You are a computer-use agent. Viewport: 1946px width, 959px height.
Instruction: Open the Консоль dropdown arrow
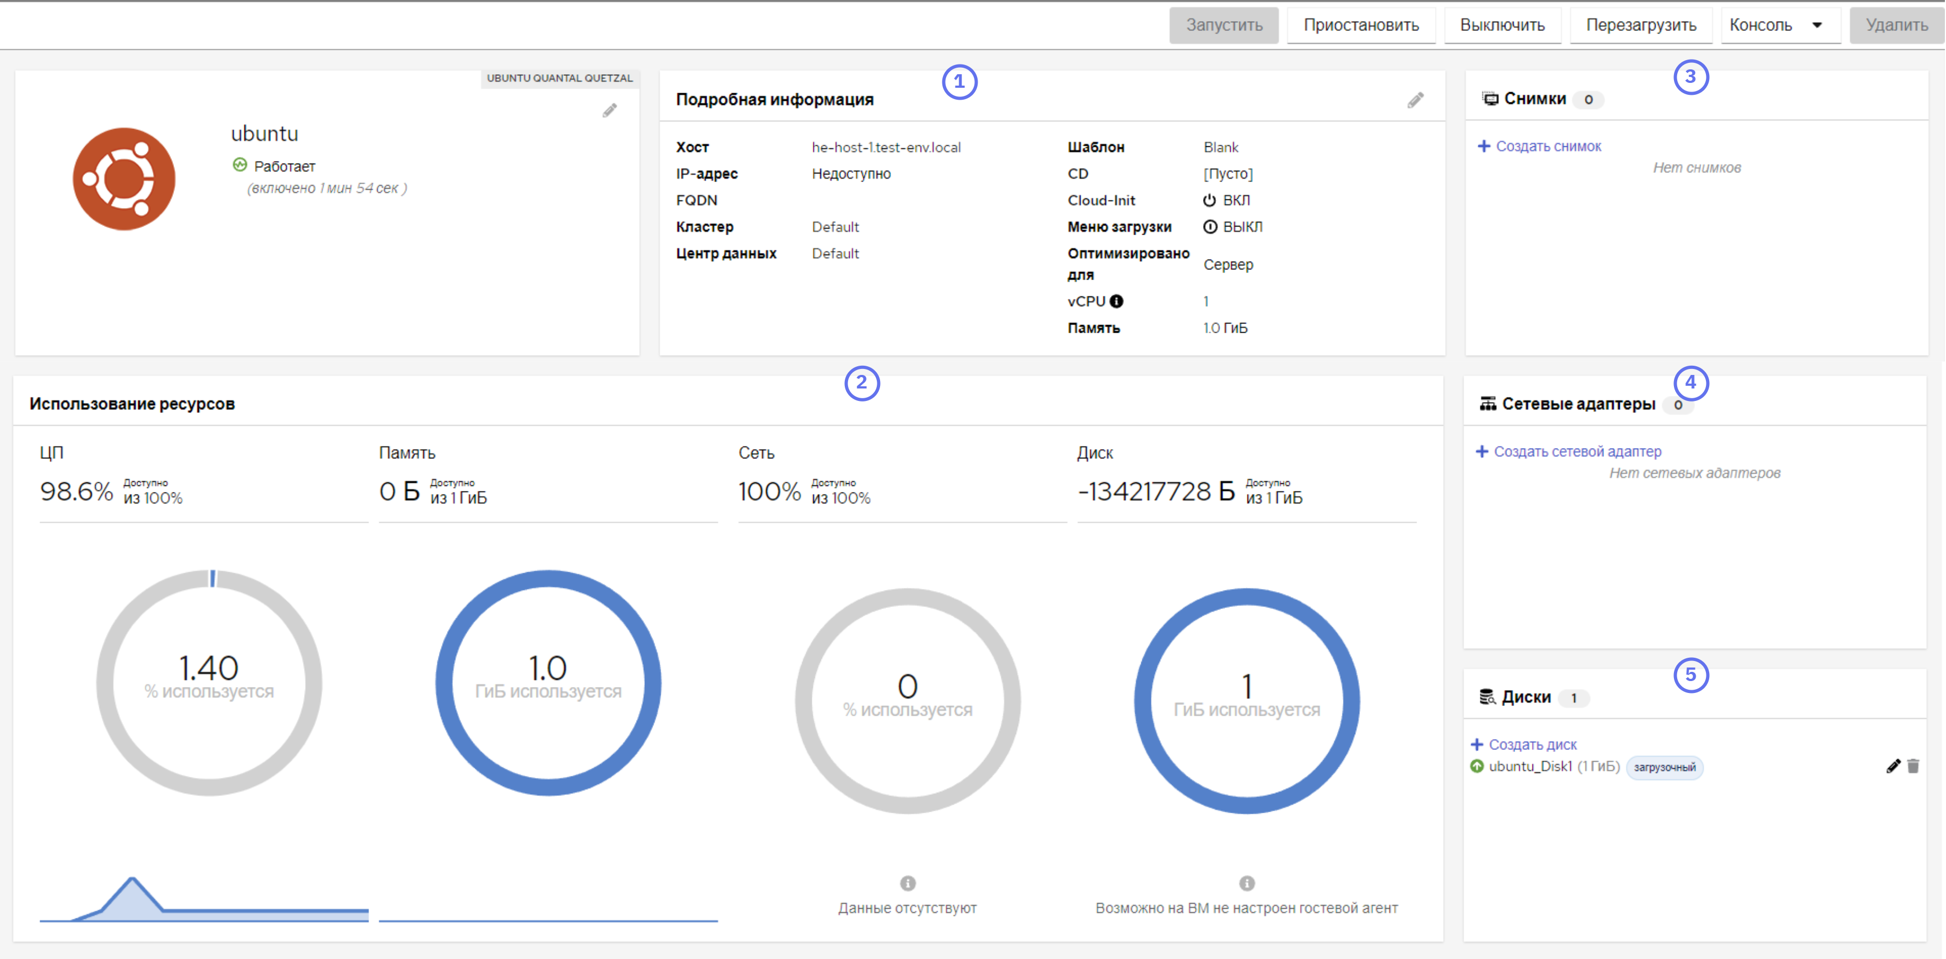click(x=1818, y=25)
